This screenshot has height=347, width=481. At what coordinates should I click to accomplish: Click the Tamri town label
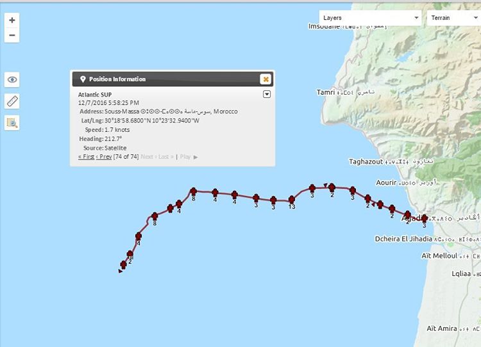[x=326, y=92]
